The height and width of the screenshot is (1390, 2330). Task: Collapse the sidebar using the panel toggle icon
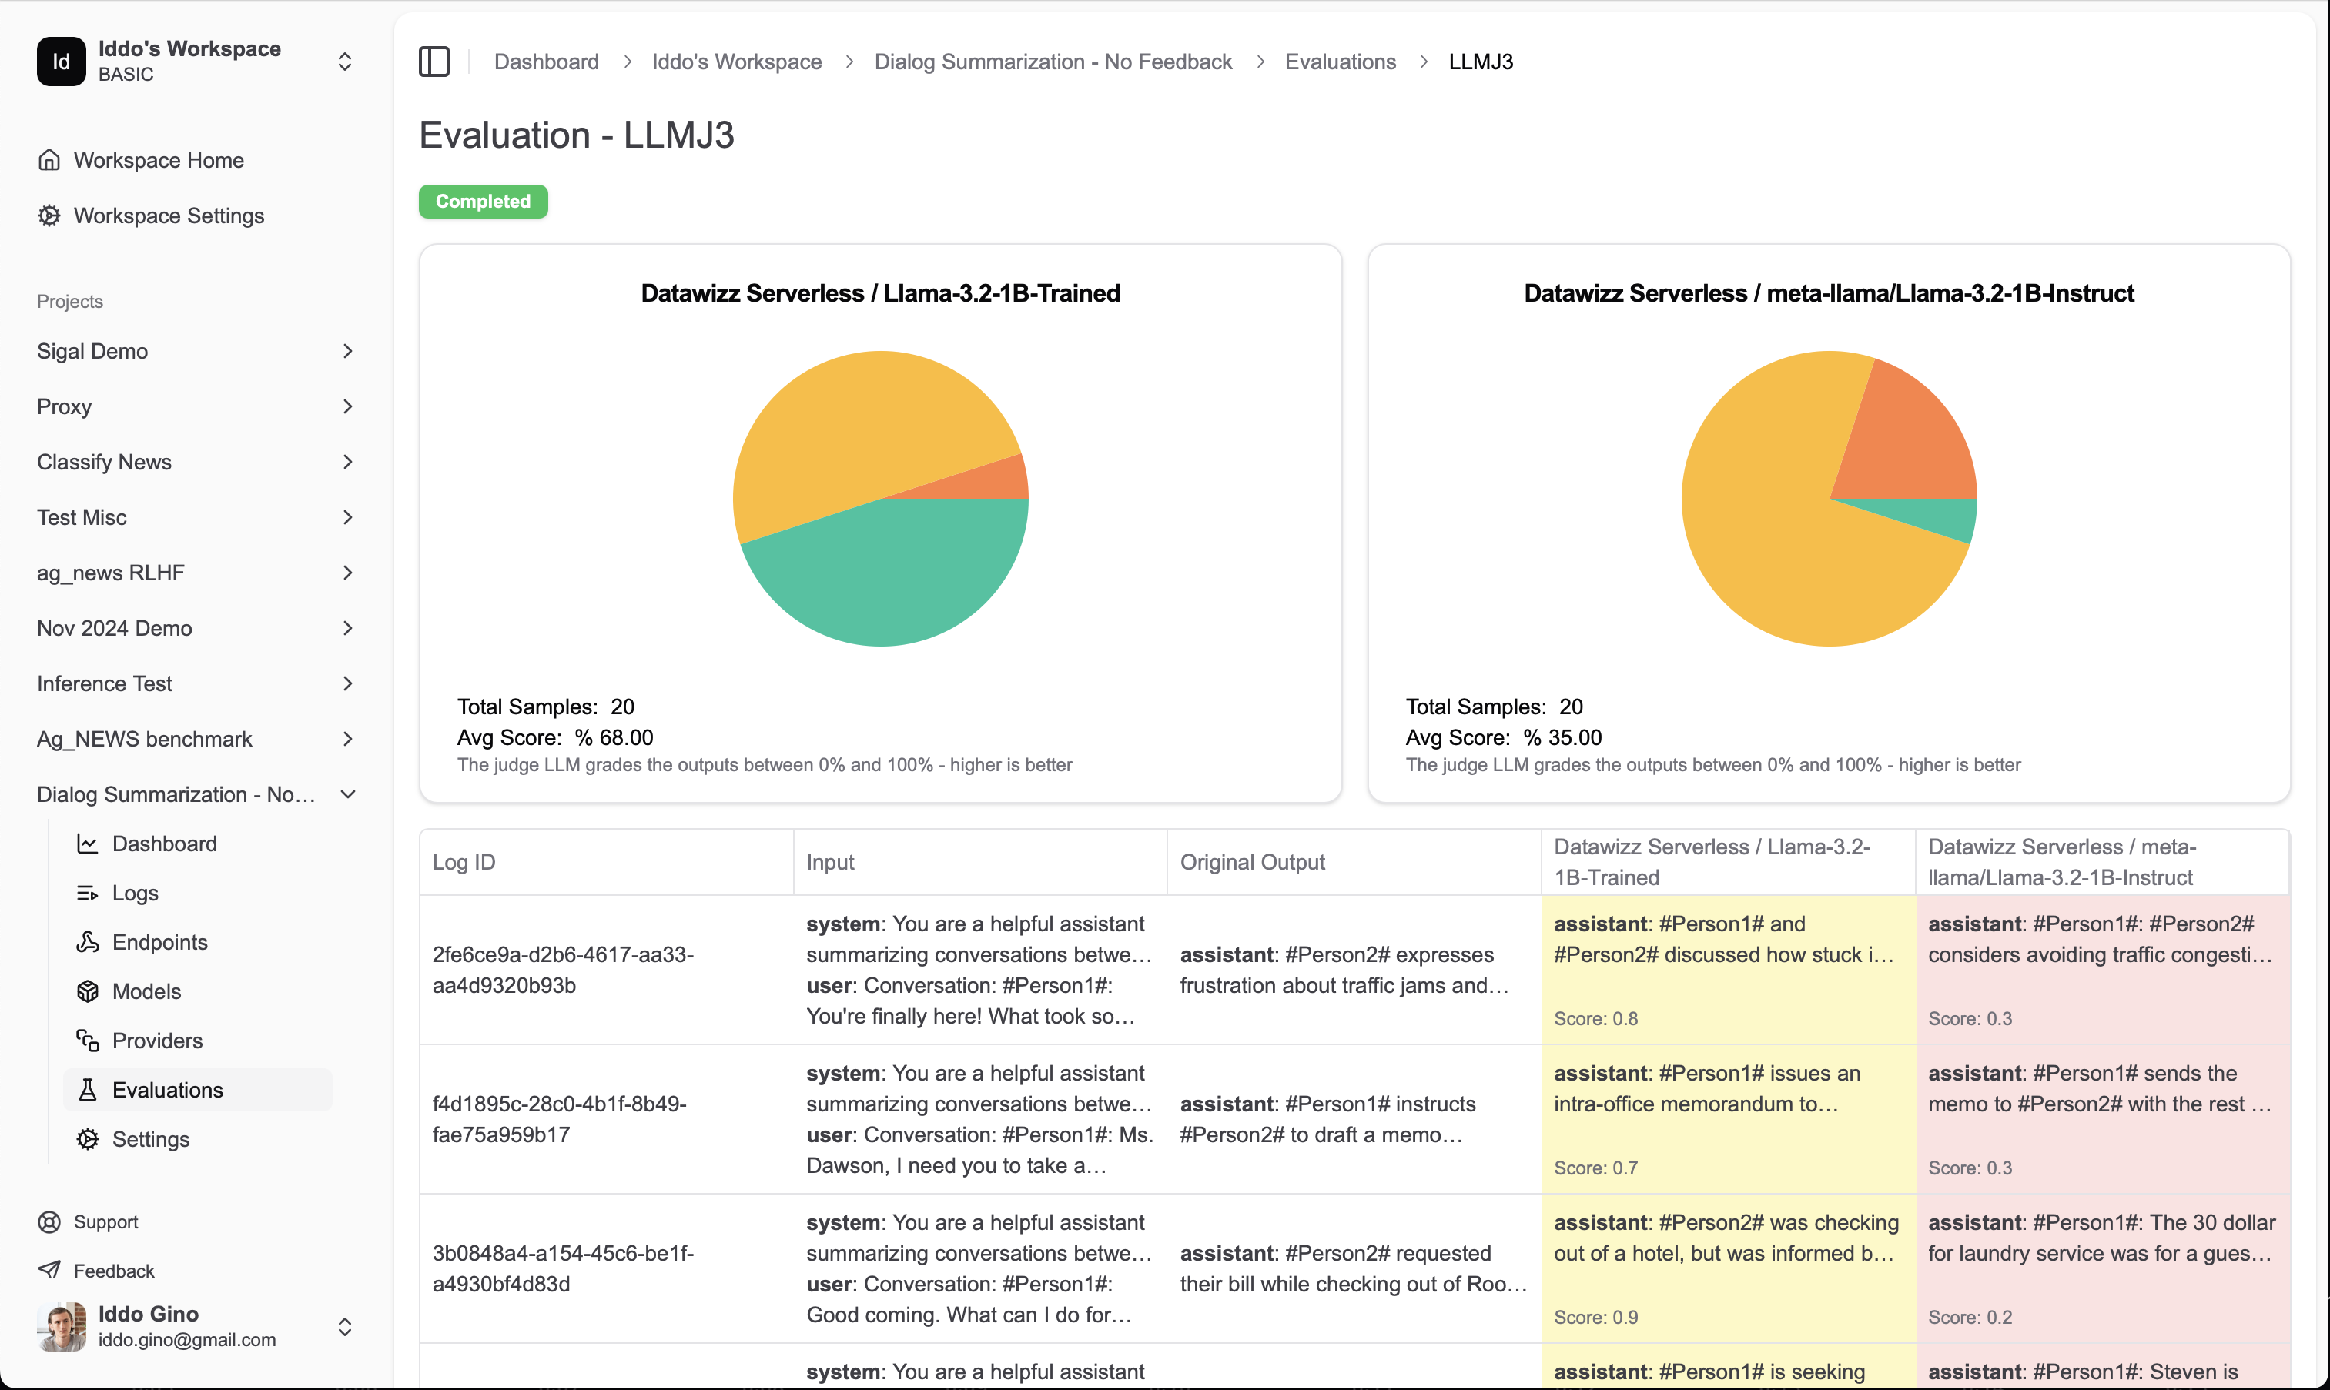[x=434, y=61]
